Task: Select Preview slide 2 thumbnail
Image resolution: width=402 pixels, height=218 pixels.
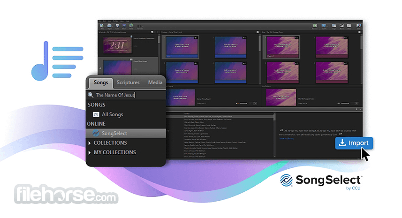Action: coord(230,46)
